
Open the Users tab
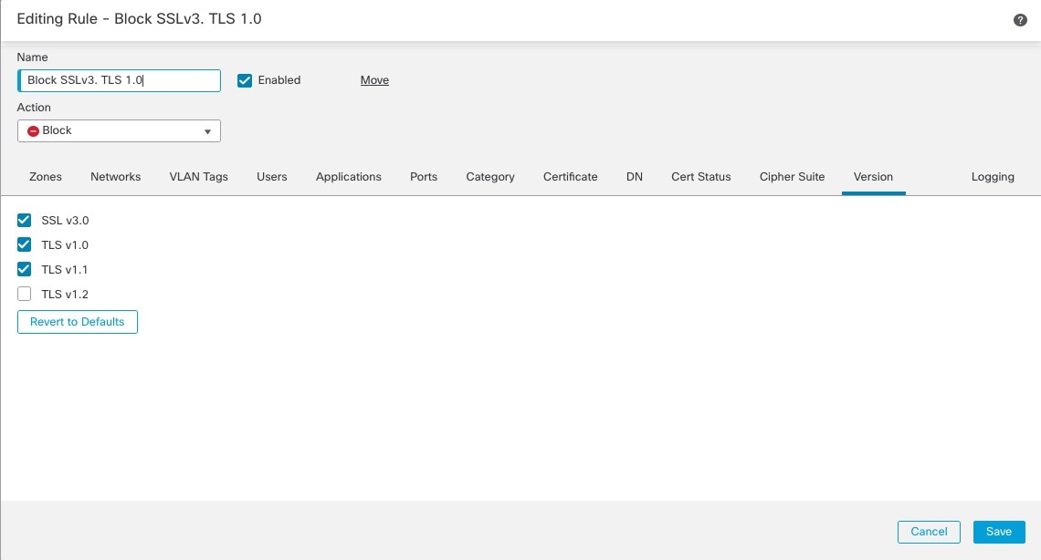coord(271,176)
